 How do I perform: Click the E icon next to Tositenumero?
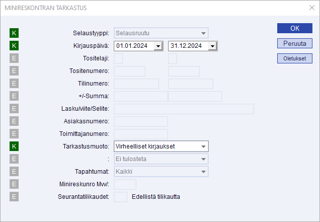[14, 71]
